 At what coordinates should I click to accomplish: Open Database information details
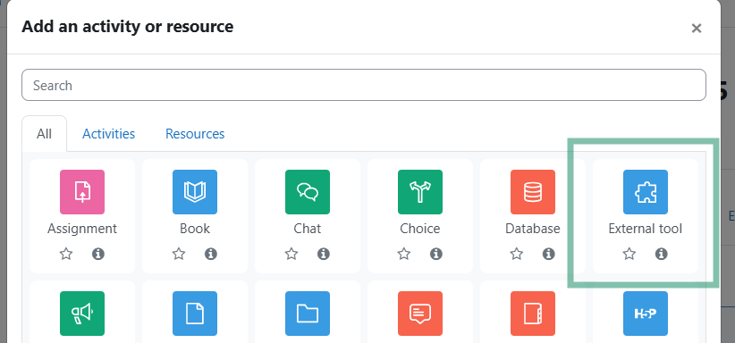pos(548,254)
